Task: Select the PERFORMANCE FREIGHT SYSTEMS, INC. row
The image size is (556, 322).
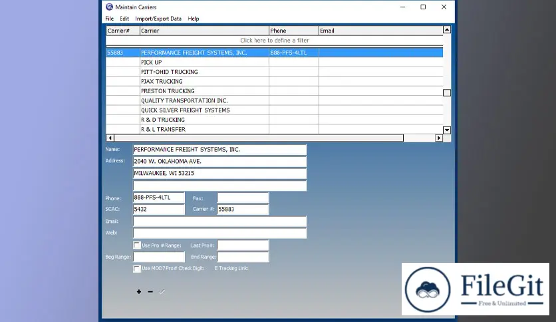Action: (x=275, y=53)
